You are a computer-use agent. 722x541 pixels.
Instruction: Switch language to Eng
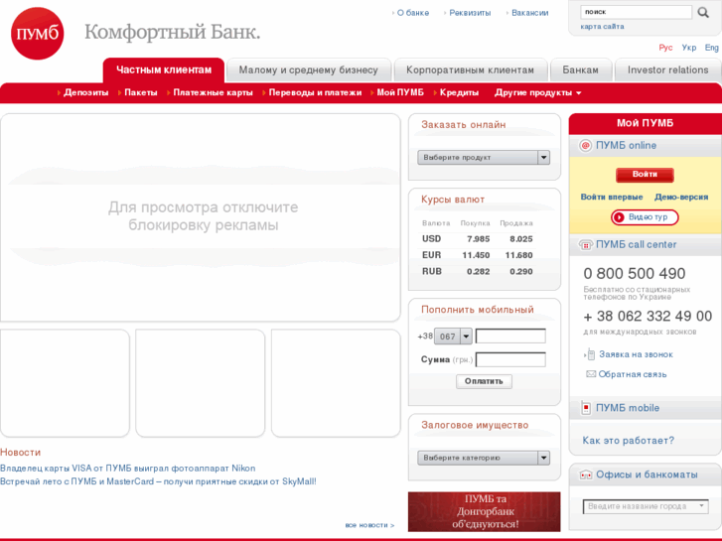click(x=712, y=48)
